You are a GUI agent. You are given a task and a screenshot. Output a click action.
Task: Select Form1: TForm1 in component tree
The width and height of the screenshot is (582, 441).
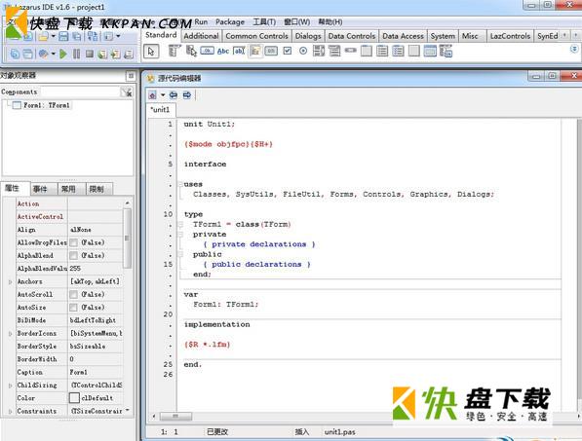47,105
